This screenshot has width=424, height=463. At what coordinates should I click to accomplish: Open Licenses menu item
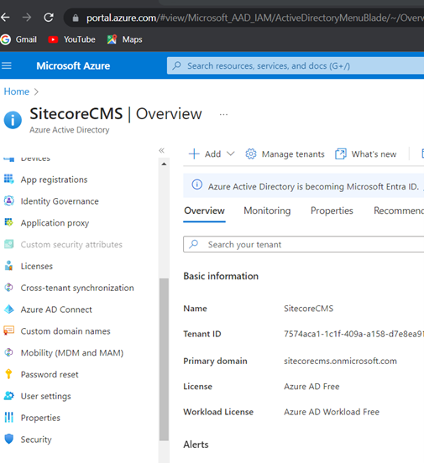37,266
